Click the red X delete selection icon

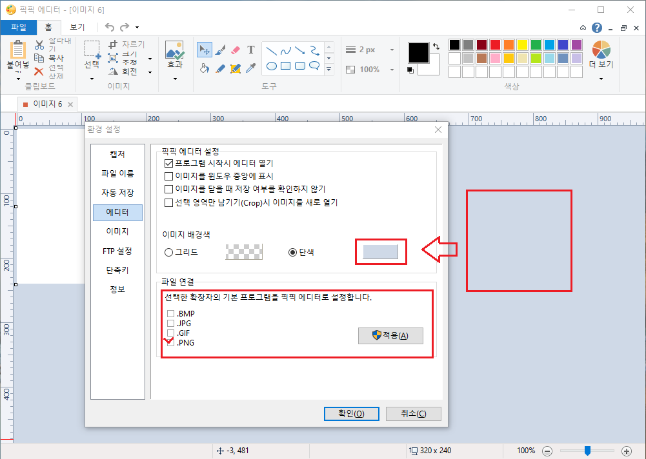tap(39, 72)
